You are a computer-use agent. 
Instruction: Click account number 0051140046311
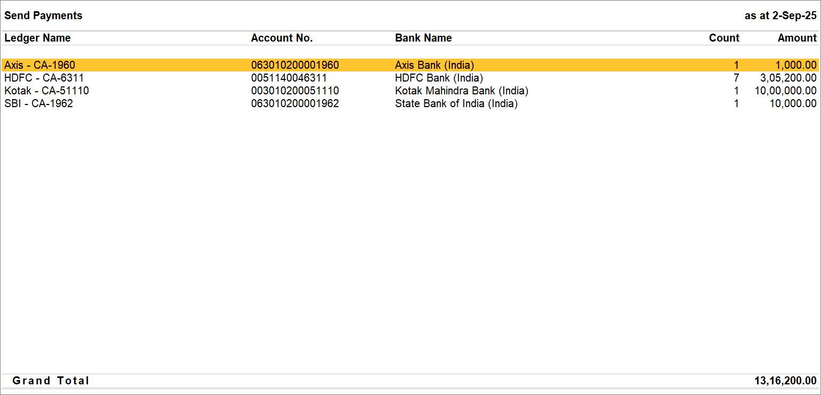click(288, 78)
